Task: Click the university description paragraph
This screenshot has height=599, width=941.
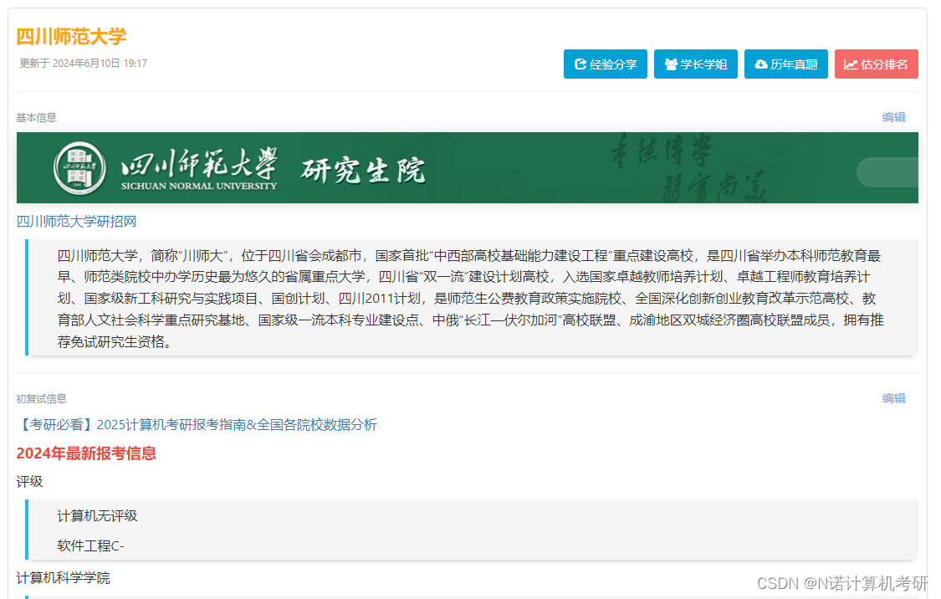Action: click(x=471, y=299)
